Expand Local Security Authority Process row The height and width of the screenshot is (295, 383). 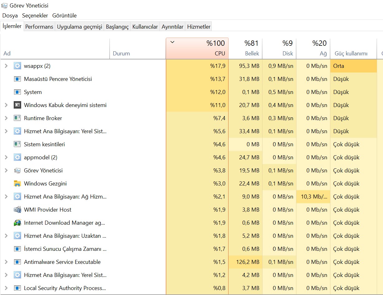6,288
